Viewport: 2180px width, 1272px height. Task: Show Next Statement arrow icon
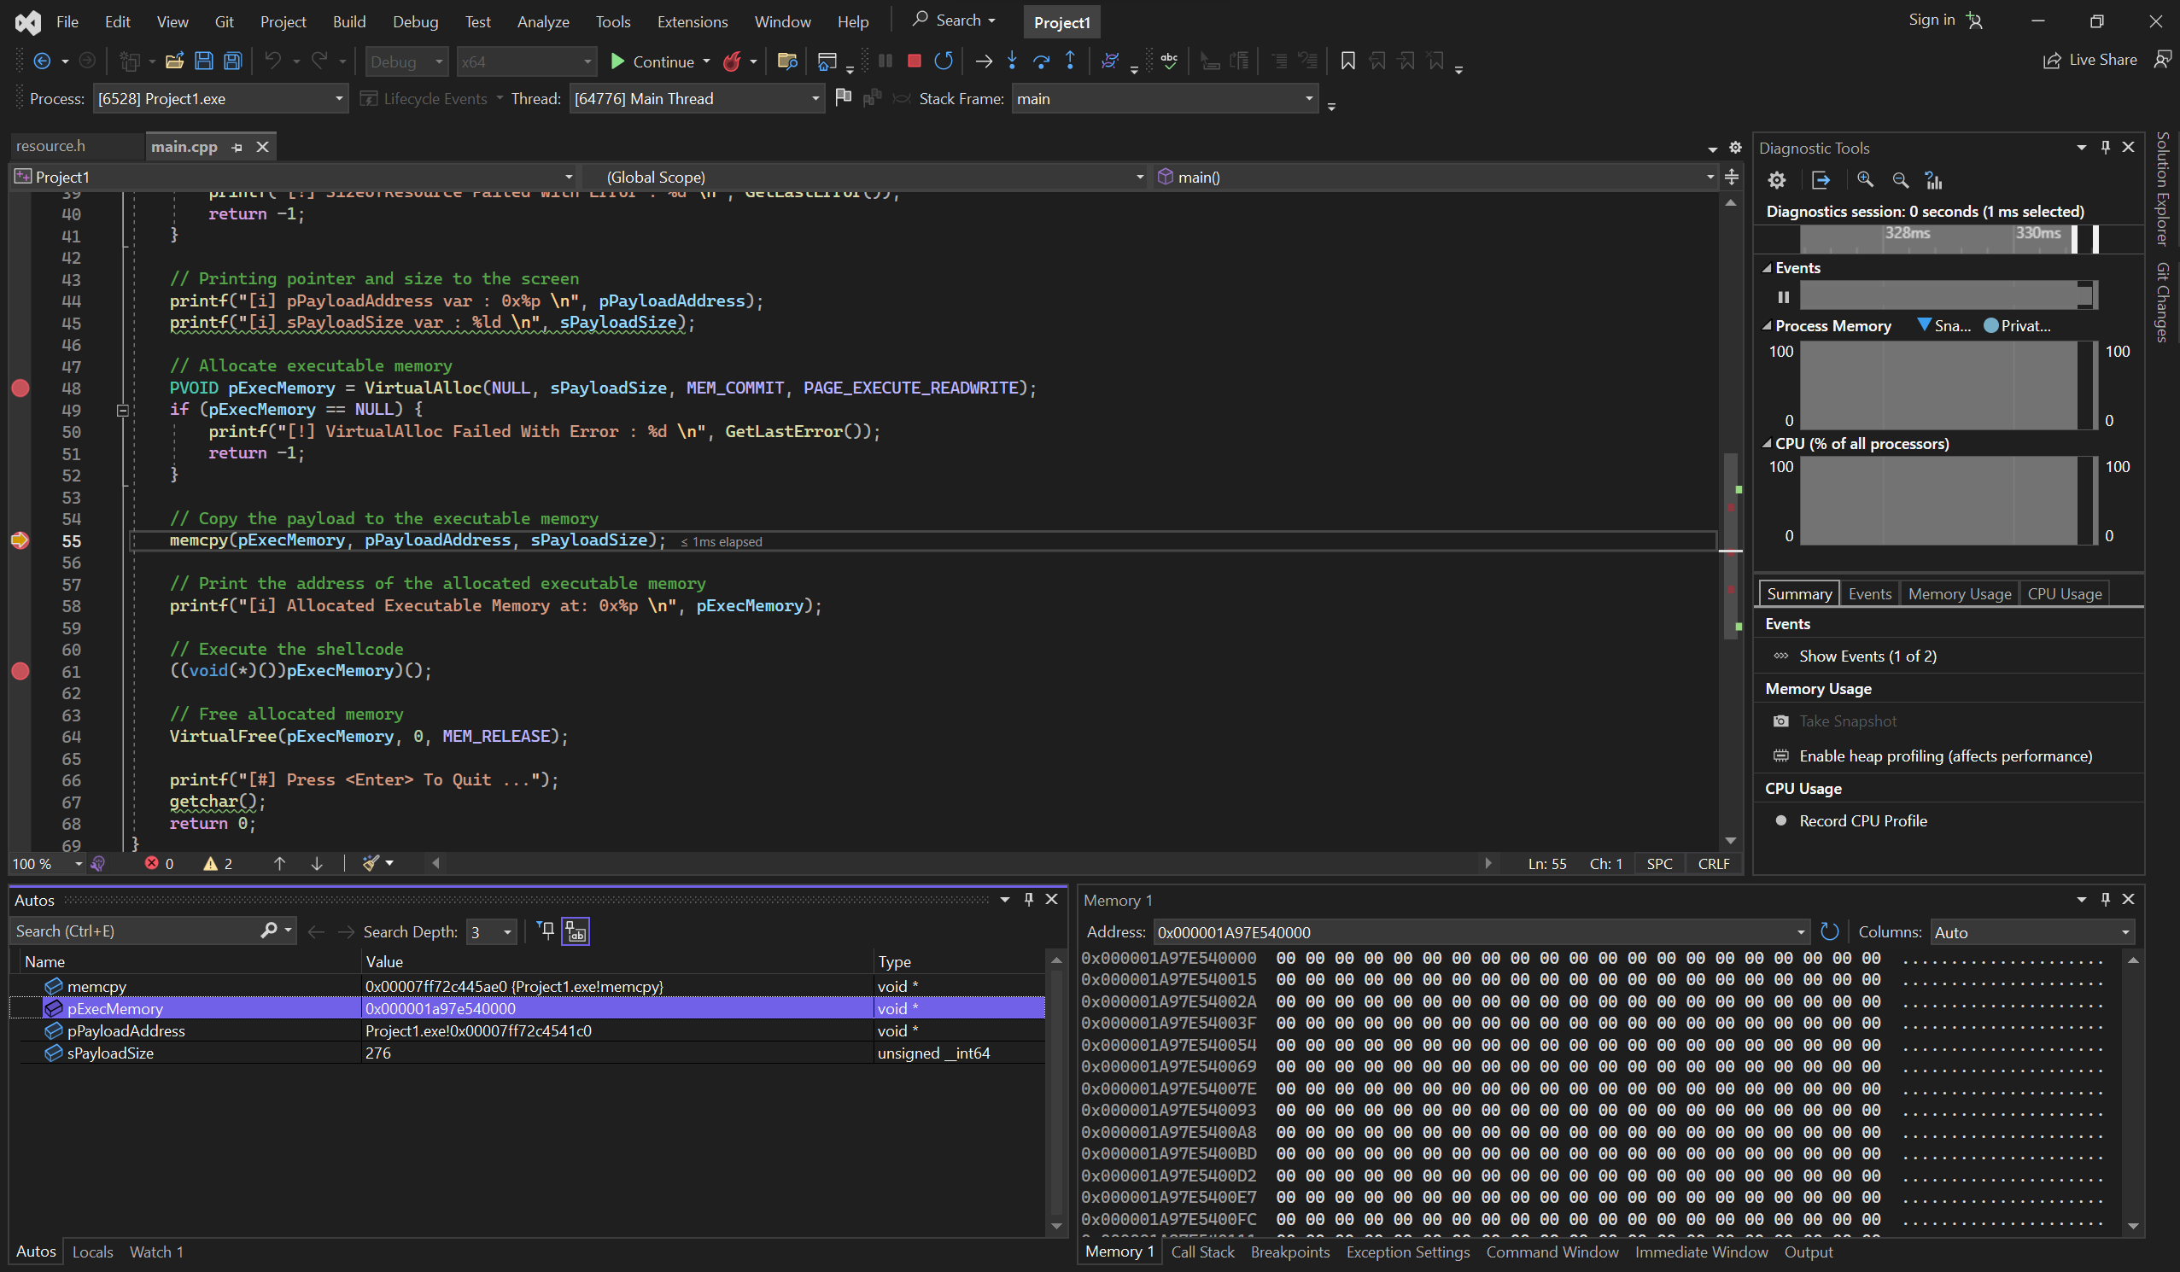tap(984, 61)
